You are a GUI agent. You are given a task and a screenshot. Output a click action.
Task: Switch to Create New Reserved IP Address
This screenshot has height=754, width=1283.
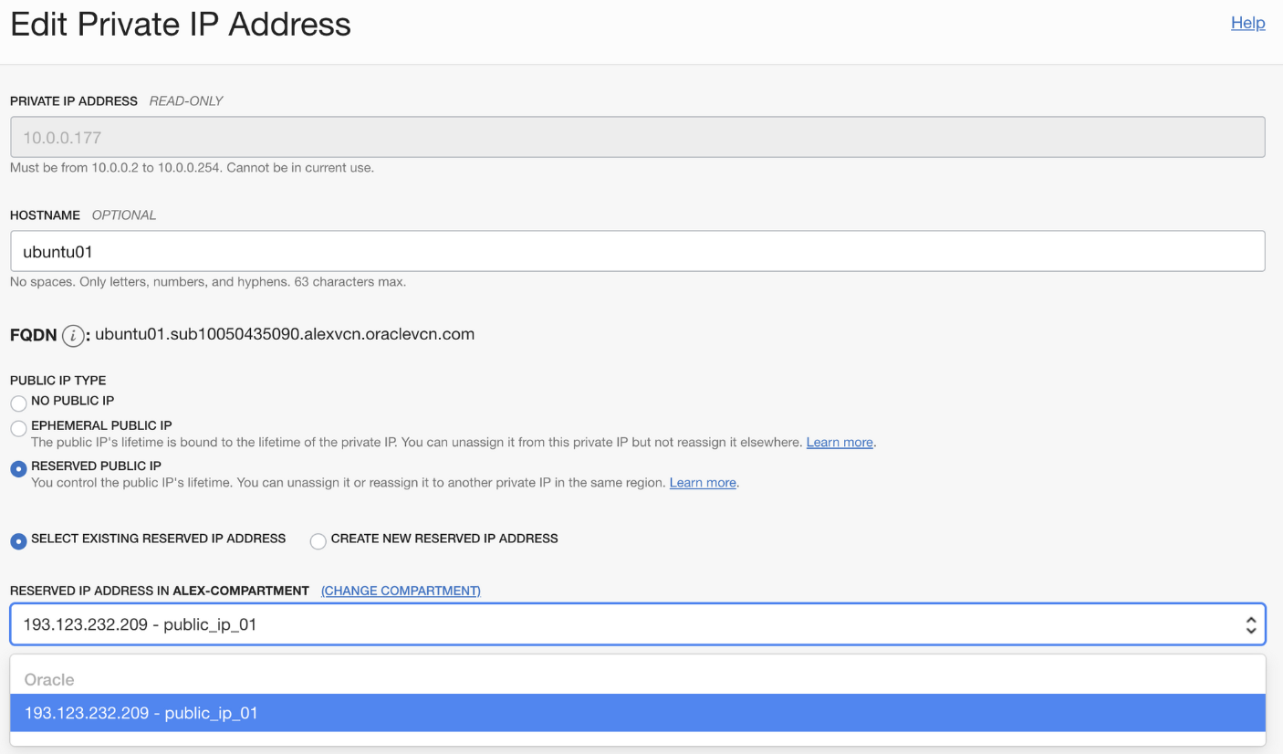318,541
